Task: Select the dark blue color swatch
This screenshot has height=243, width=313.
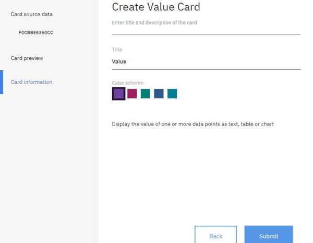Action: tap(159, 94)
